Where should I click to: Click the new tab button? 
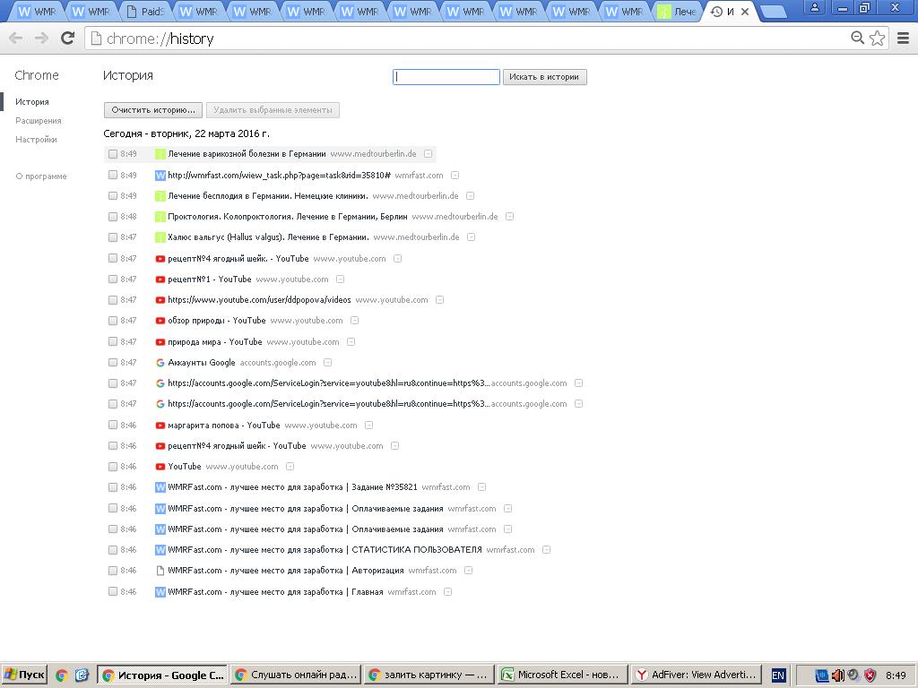(774, 11)
